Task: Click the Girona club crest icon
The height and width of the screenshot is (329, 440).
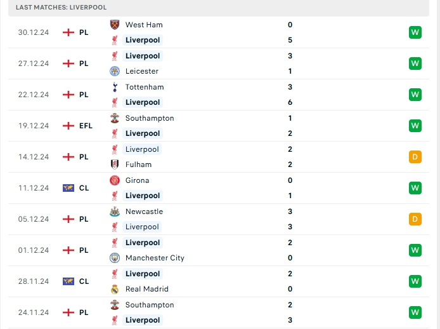Action: click(115, 180)
